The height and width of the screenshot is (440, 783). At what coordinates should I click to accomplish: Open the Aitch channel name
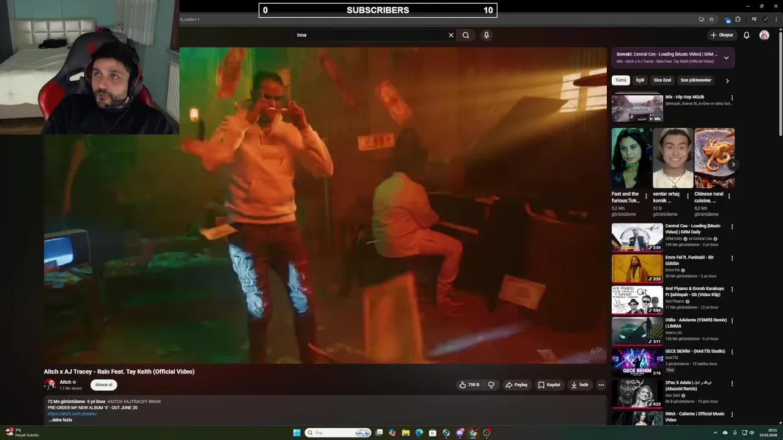[65, 382]
